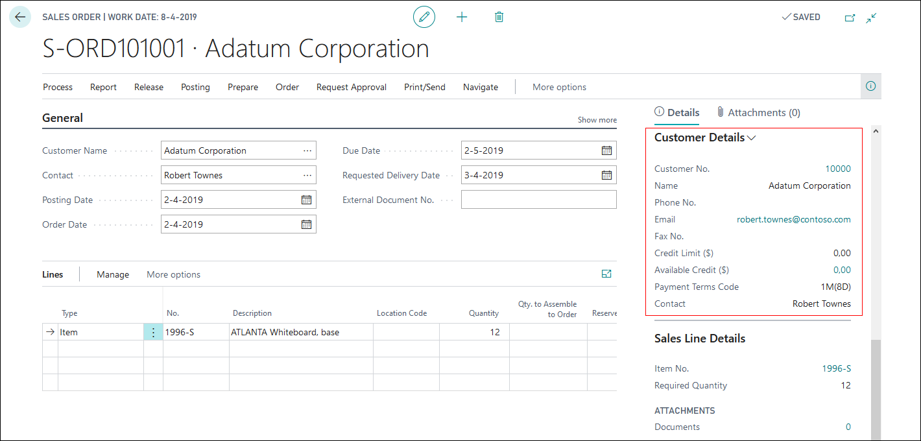Open the Manage menu in Lines
The image size is (921, 441).
(x=113, y=274)
